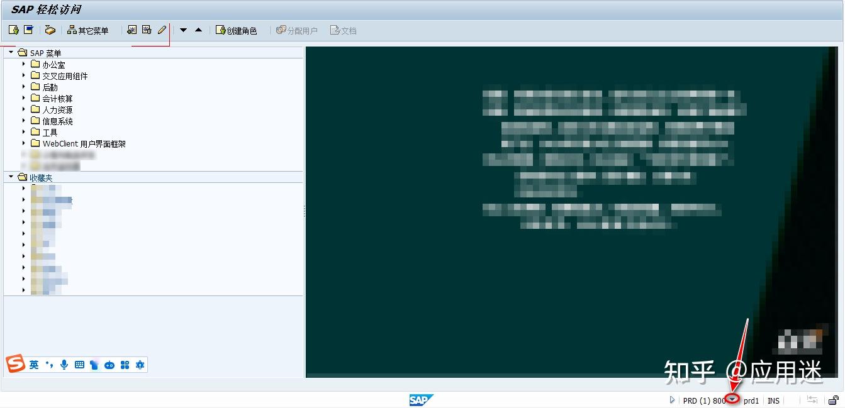Image resolution: width=845 pixels, height=408 pixels.
Task: Select the 会计核算 tree entry
Action: tap(57, 99)
